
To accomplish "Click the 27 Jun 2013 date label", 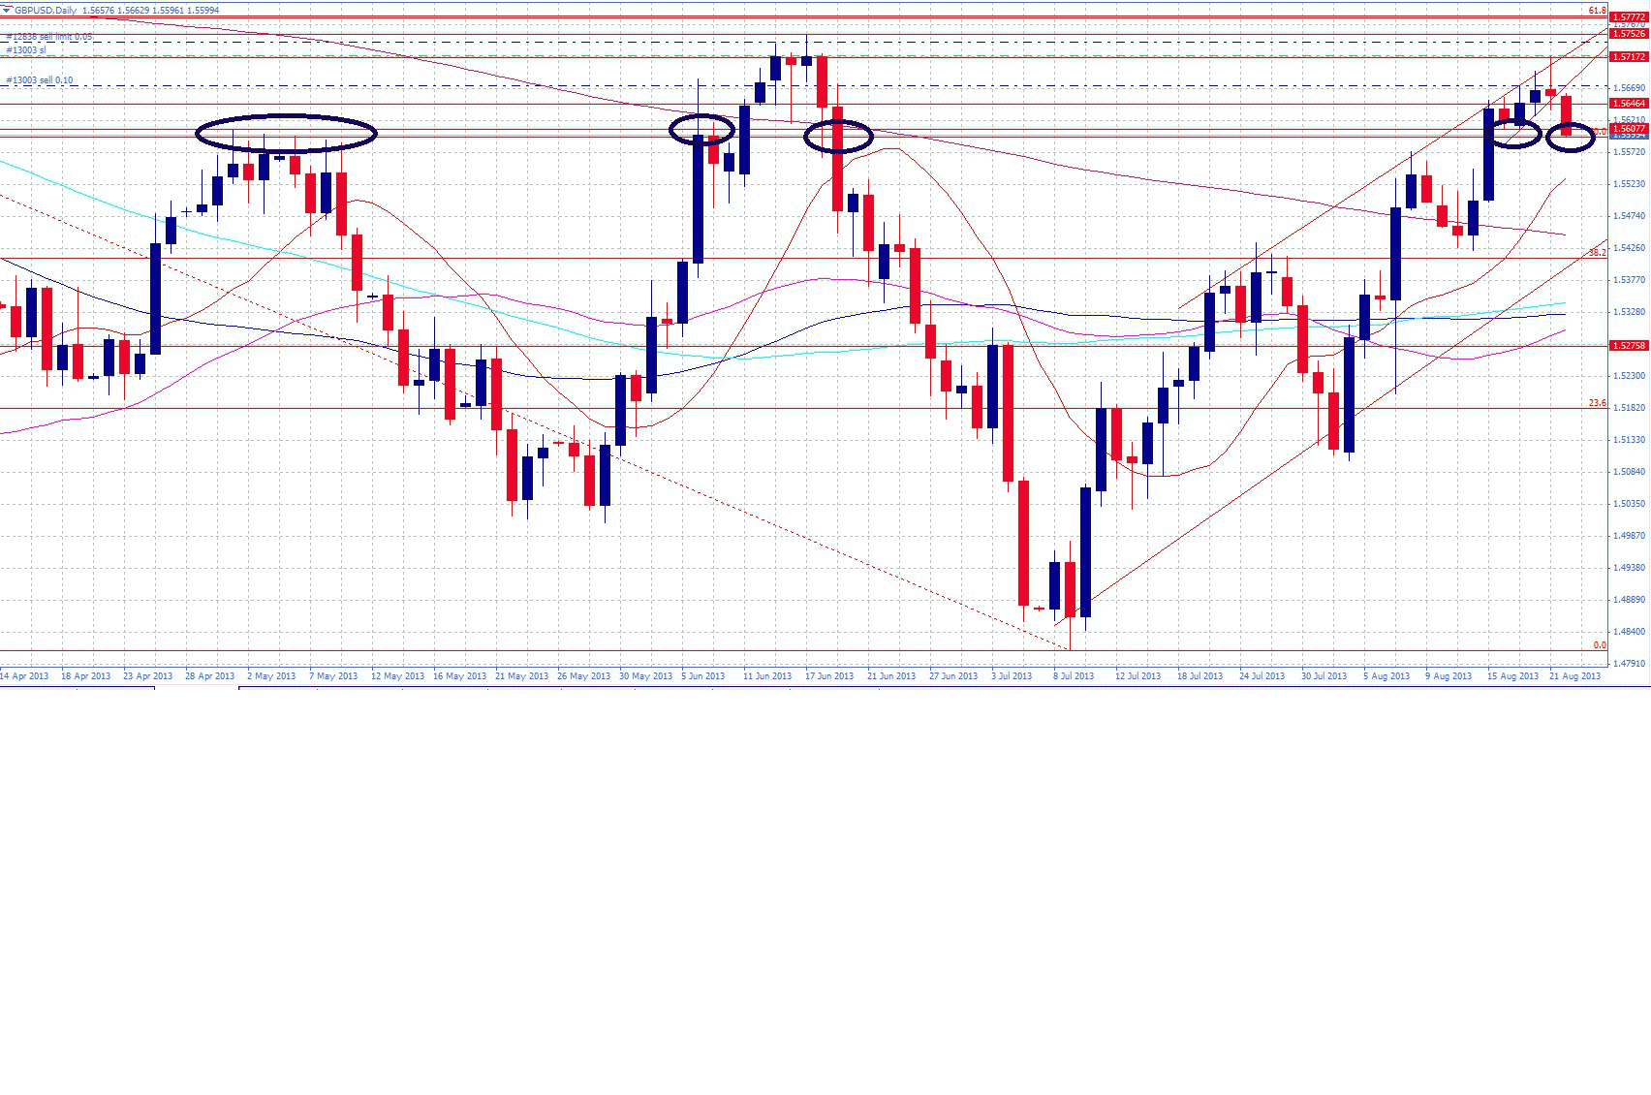I will (x=953, y=675).
